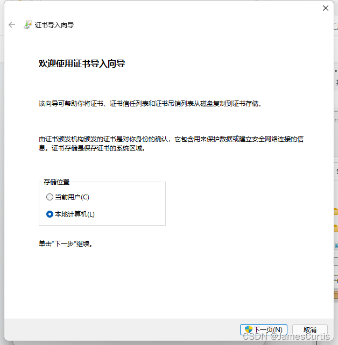Click the paragraph starting with 由证书颁发机构颁发

171,143
